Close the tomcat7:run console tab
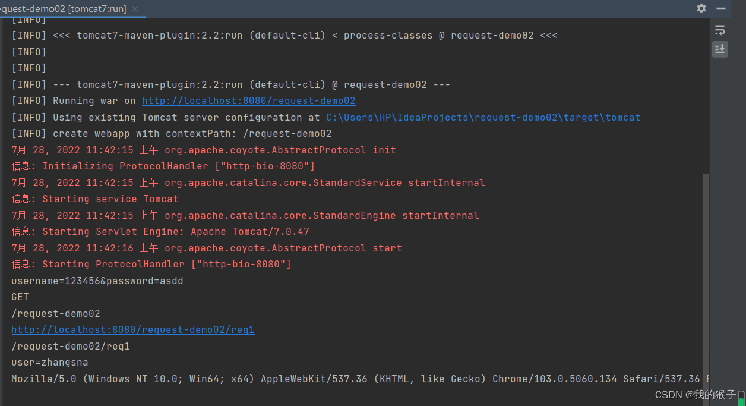746x406 pixels. coord(134,10)
